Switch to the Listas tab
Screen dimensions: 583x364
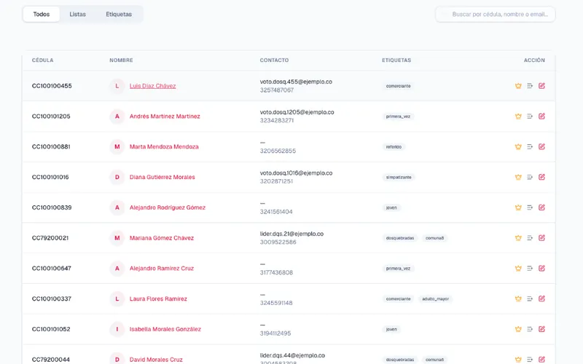78,14
